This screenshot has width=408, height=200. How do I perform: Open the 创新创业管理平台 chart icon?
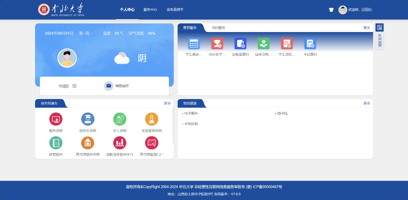pos(120,143)
